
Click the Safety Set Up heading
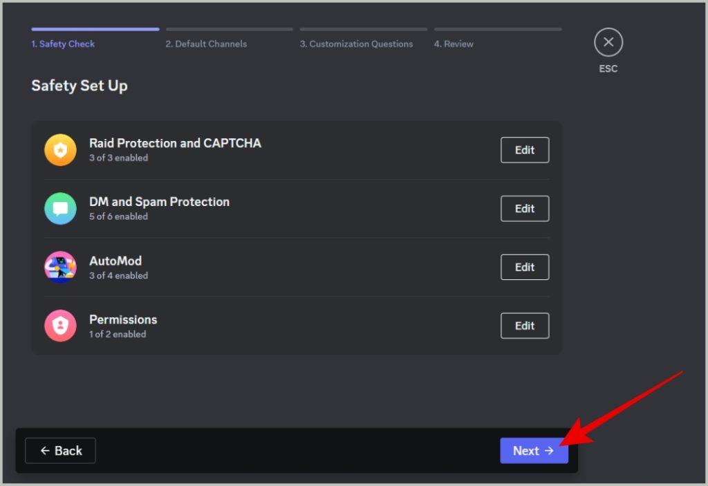tap(80, 86)
